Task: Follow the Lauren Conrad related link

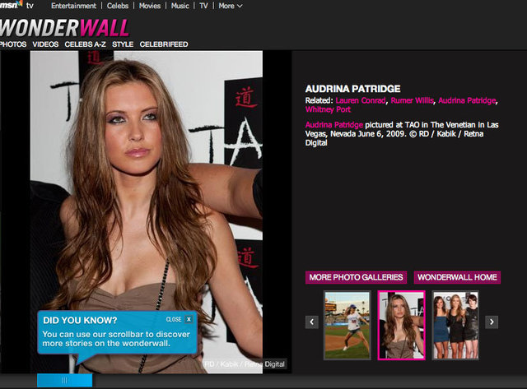Action: coord(361,100)
